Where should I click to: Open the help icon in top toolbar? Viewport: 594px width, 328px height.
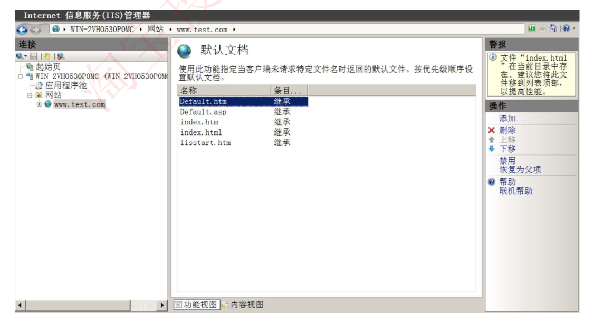[x=567, y=28]
